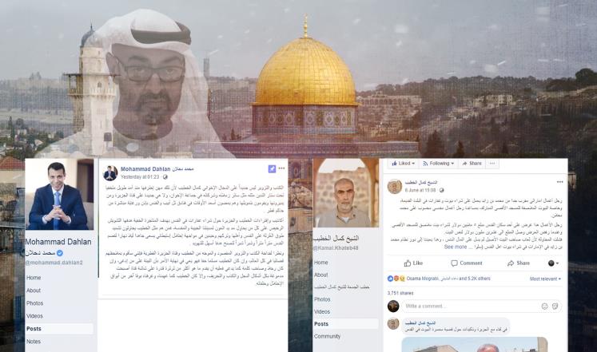The width and height of the screenshot is (597, 352).
Task: Open the three-dots menu on Dahlan's post
Action: (x=281, y=168)
